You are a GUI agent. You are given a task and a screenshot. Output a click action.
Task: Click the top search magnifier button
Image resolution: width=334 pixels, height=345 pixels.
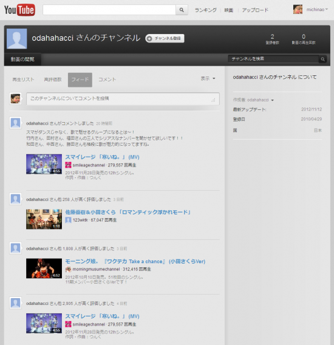coord(182,10)
